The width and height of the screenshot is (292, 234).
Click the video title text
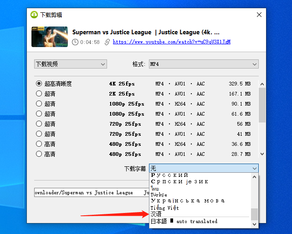click(146, 32)
